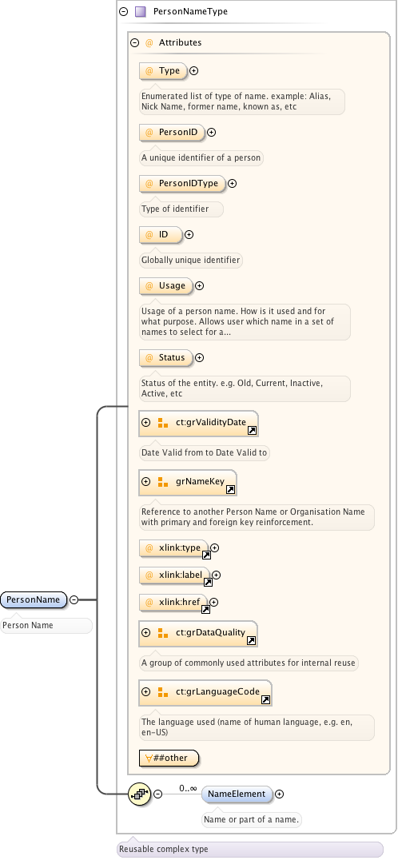Screen dimensions: 398x860
Task: Collapse the PersonName element node
Action: point(74,600)
